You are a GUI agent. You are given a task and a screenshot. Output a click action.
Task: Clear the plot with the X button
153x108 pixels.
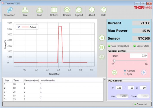click(102, 38)
